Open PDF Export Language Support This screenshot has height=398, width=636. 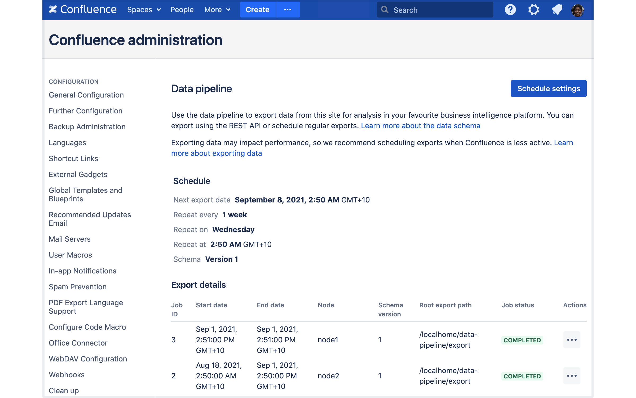[86, 307]
